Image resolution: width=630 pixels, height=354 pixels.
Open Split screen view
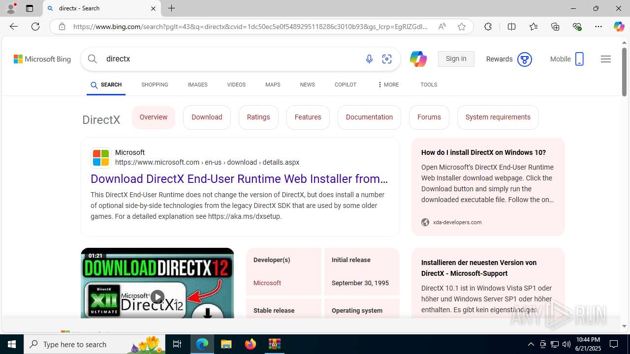point(511,27)
